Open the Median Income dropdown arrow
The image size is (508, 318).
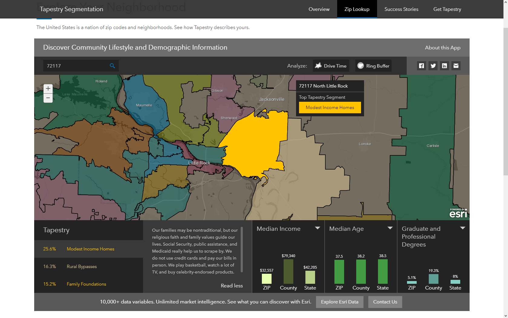pyautogui.click(x=317, y=228)
